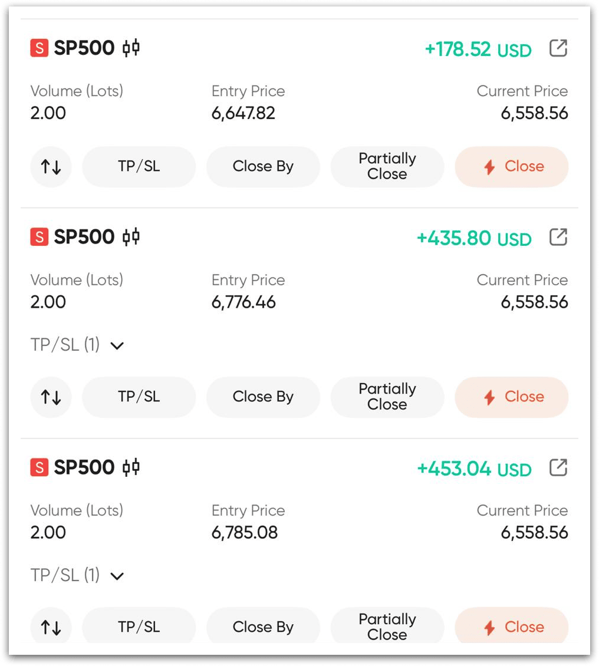Partially Close the +435.80 USD position
This screenshot has width=599, height=666.
[x=387, y=397]
